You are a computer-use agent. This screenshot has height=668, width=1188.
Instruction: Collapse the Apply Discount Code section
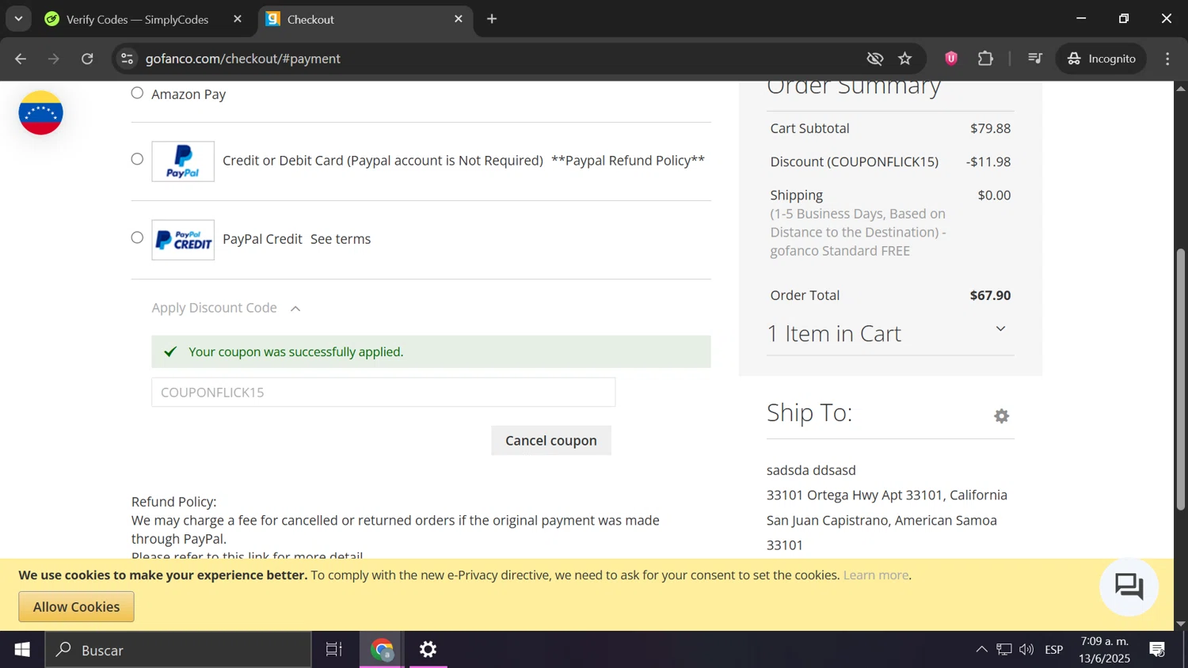tap(227, 308)
